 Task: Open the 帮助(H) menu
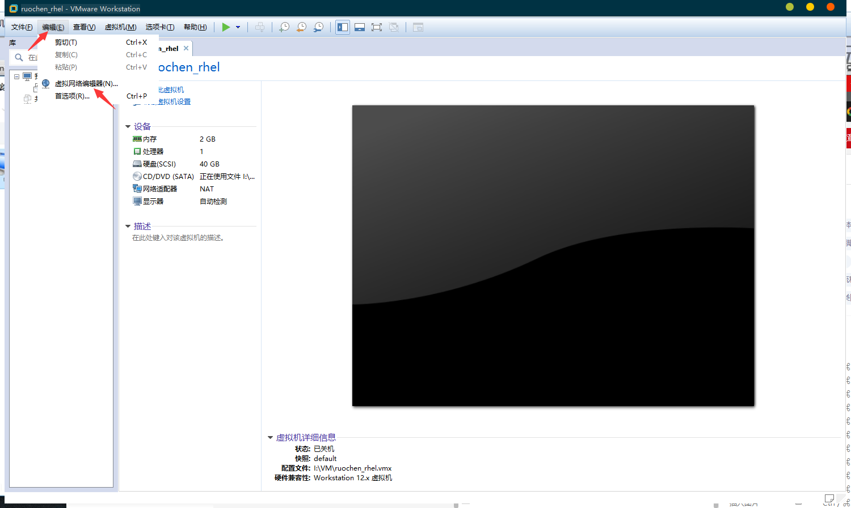click(x=195, y=27)
